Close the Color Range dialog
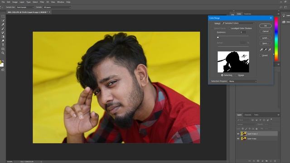The height and width of the screenshot is (163, 290). [x=271, y=18]
